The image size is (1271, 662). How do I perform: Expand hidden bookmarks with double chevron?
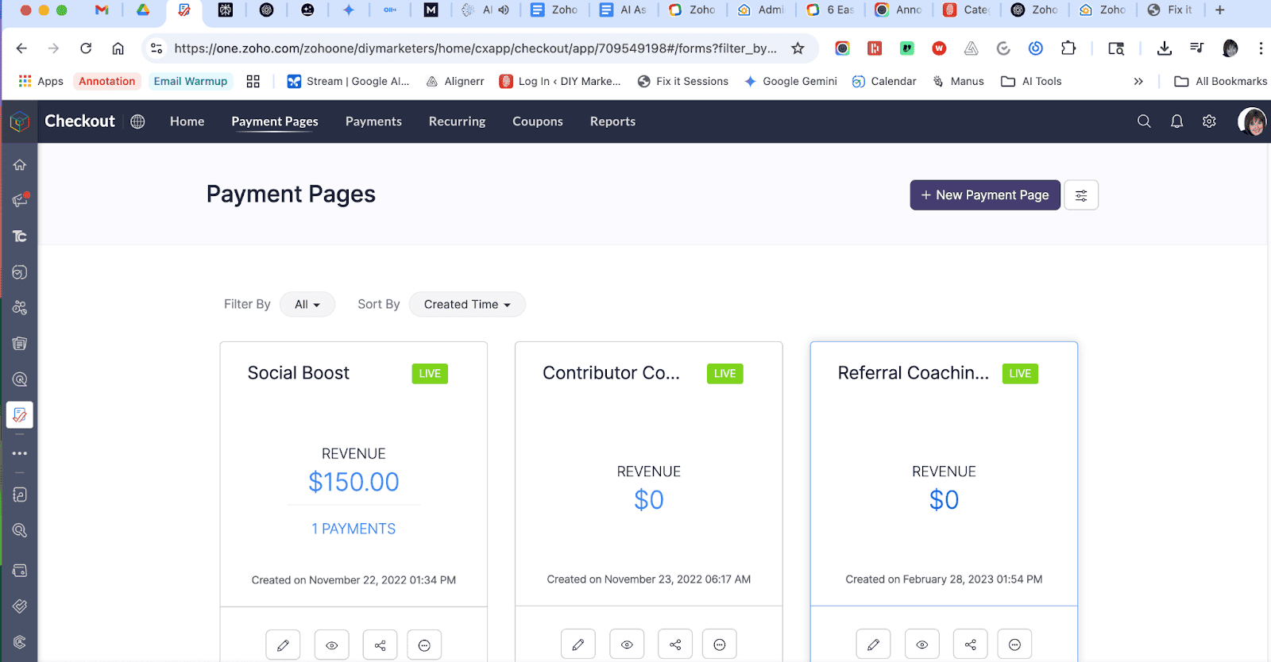[x=1138, y=81]
